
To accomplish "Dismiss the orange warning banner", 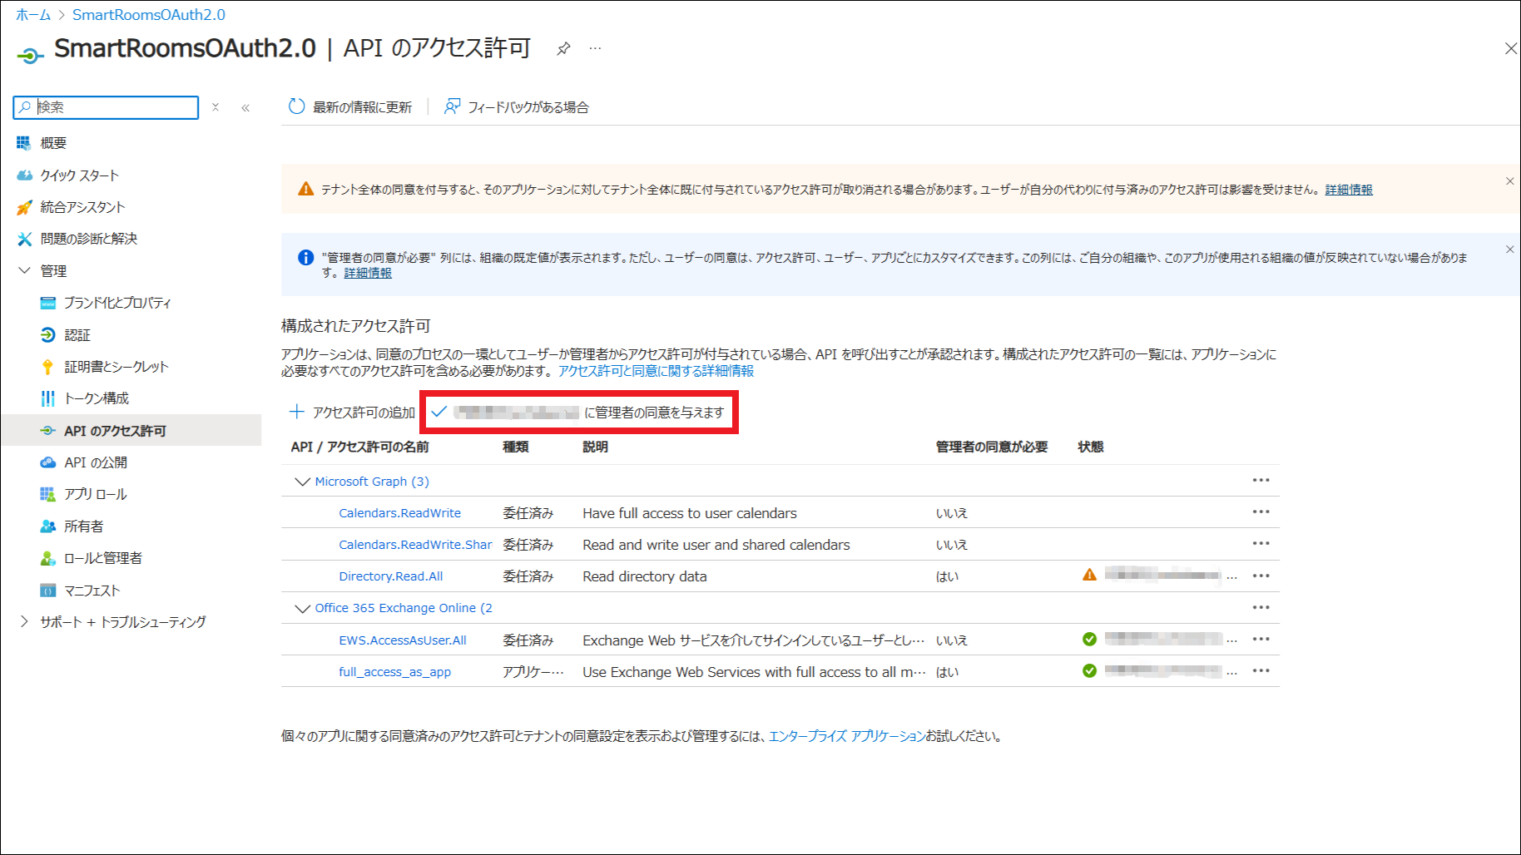I will 1509,181.
